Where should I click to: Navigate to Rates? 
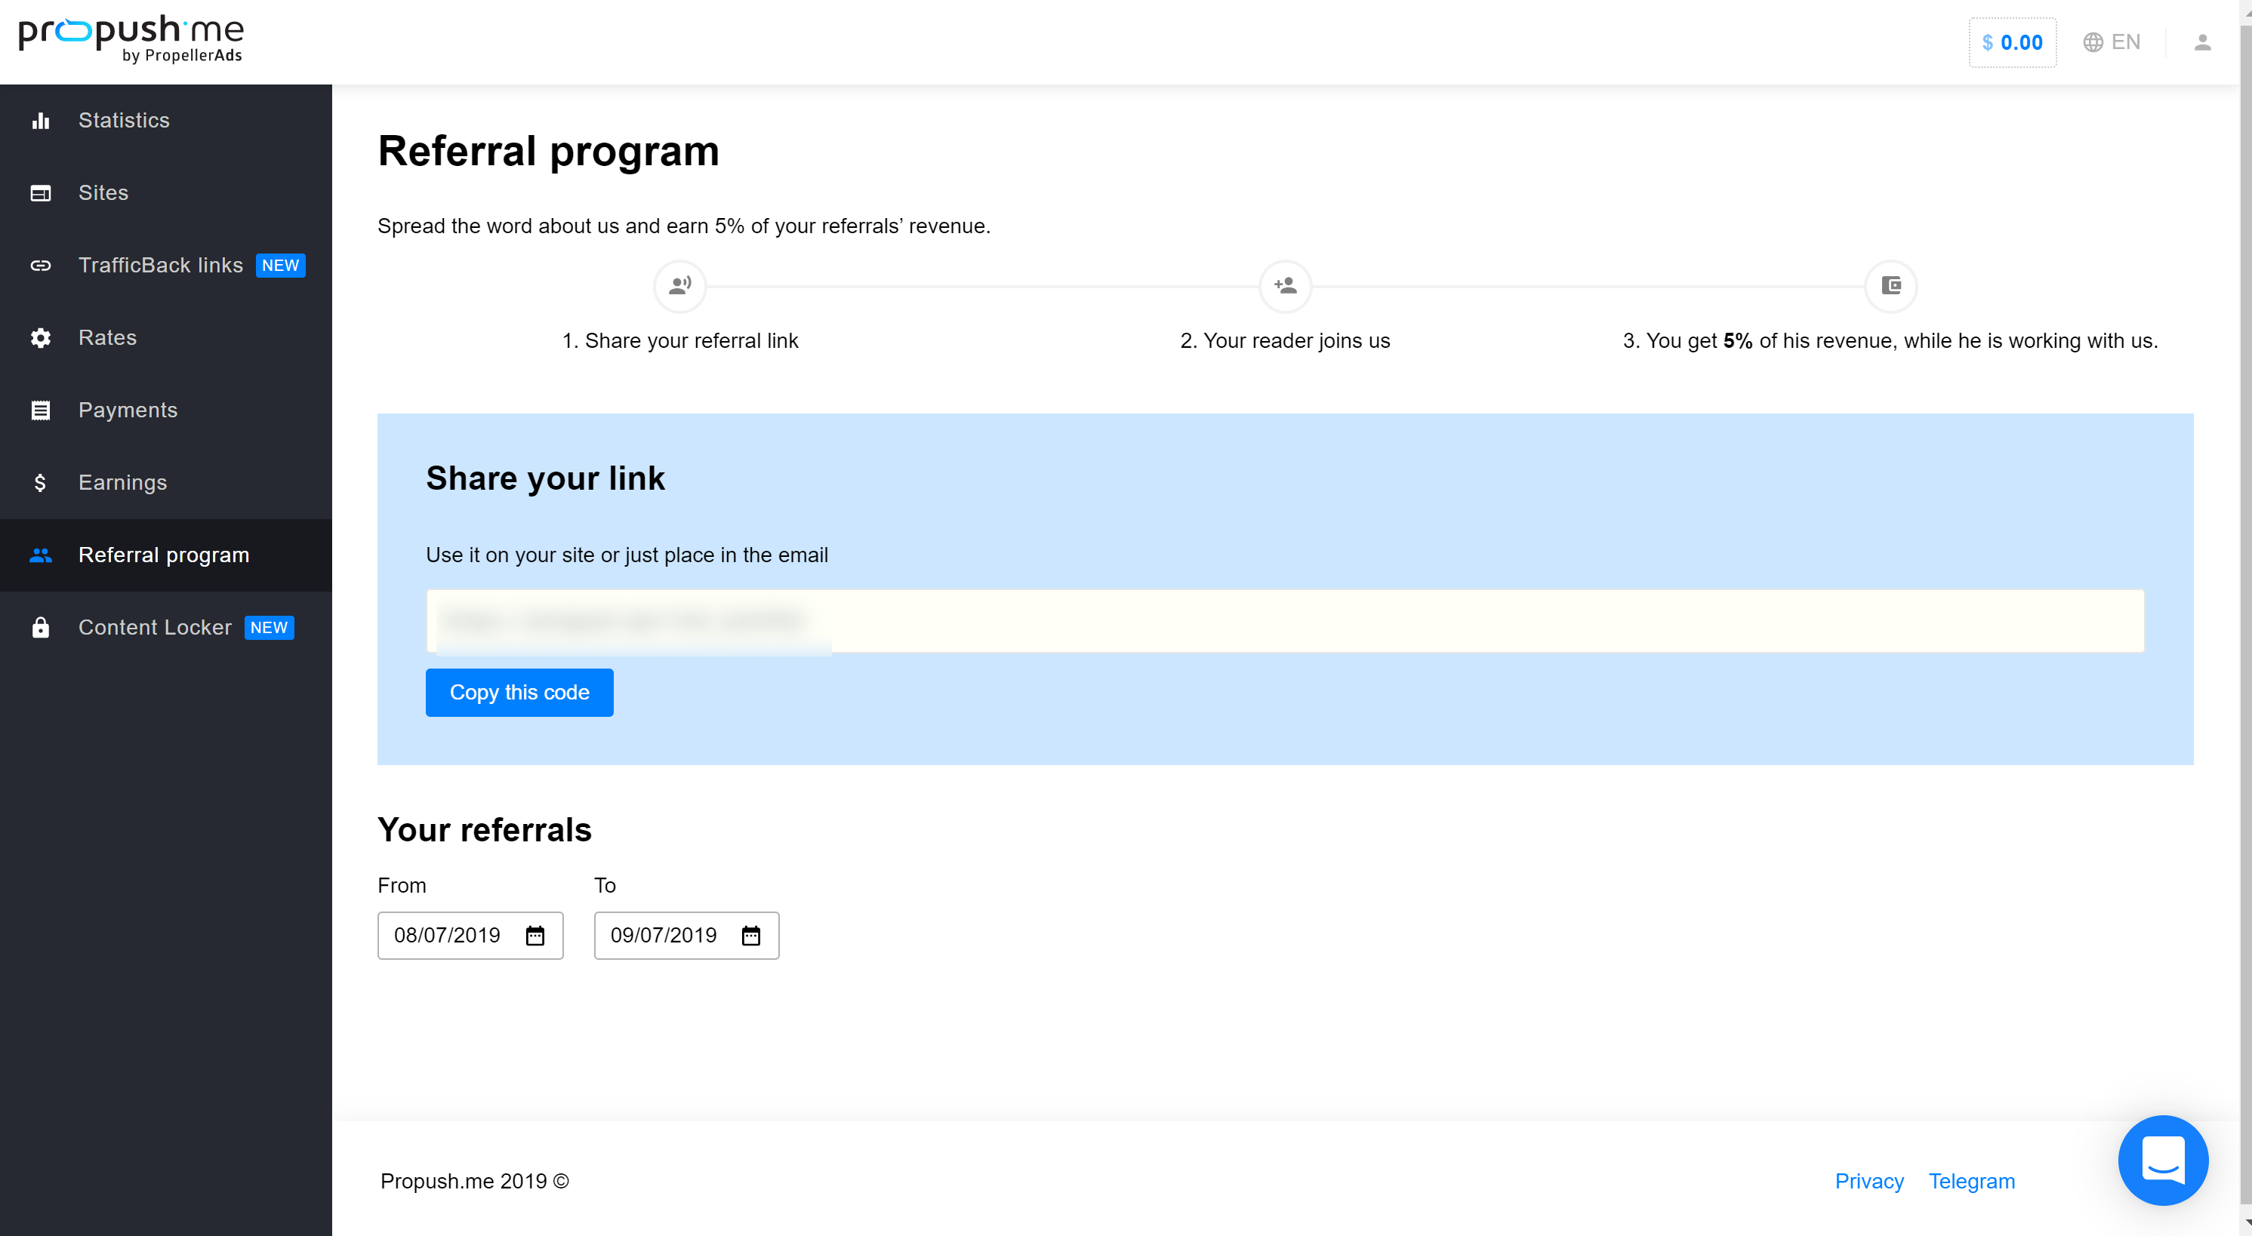(166, 338)
